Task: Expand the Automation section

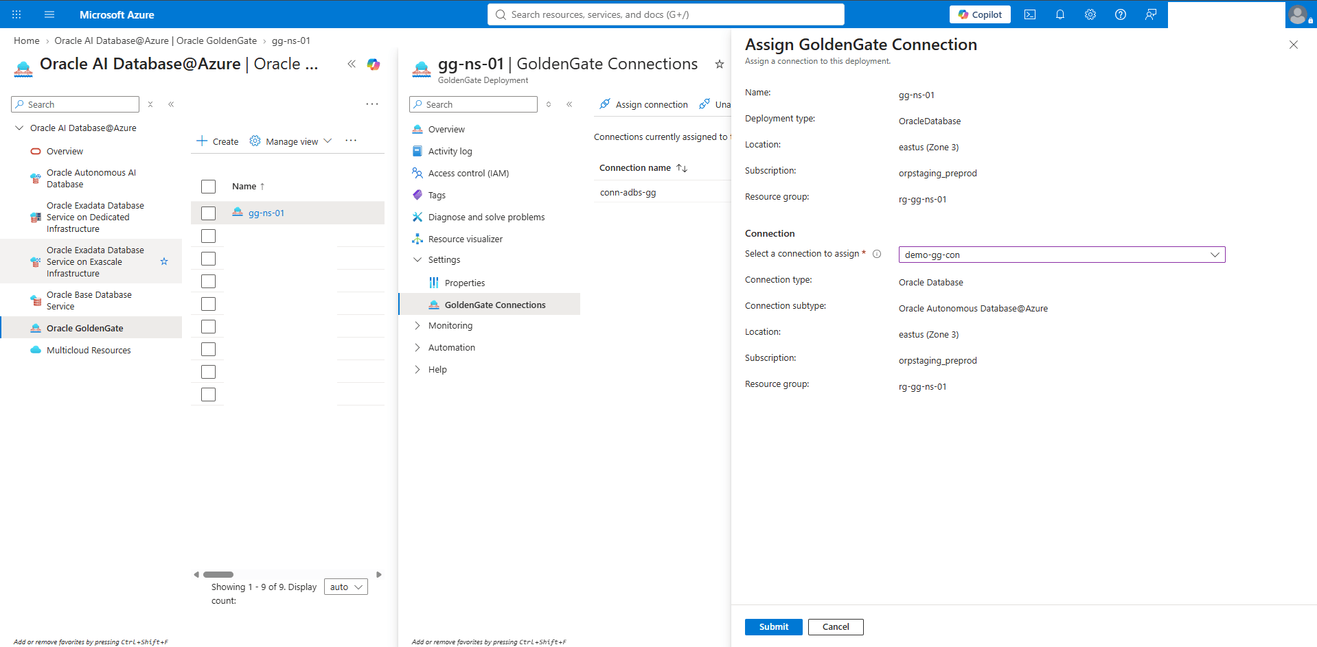Action: [x=417, y=348]
